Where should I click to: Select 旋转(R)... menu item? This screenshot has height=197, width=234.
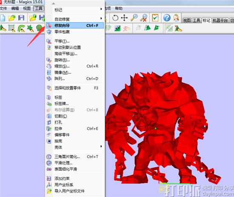[74, 60]
